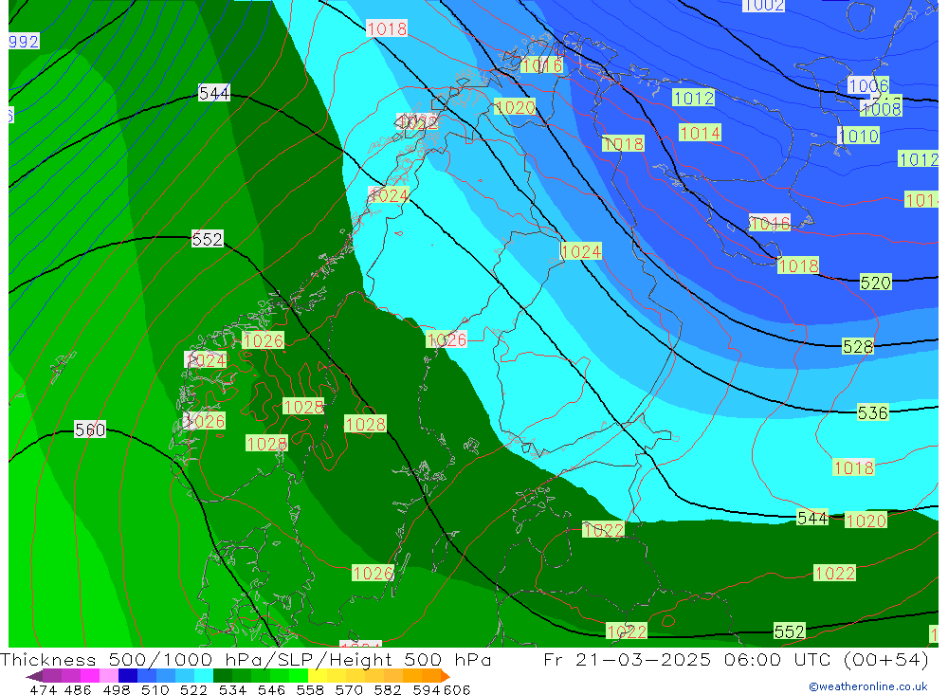The image size is (948, 695).
Task: Click the right orange arrow of the color scale
Action: [444, 676]
